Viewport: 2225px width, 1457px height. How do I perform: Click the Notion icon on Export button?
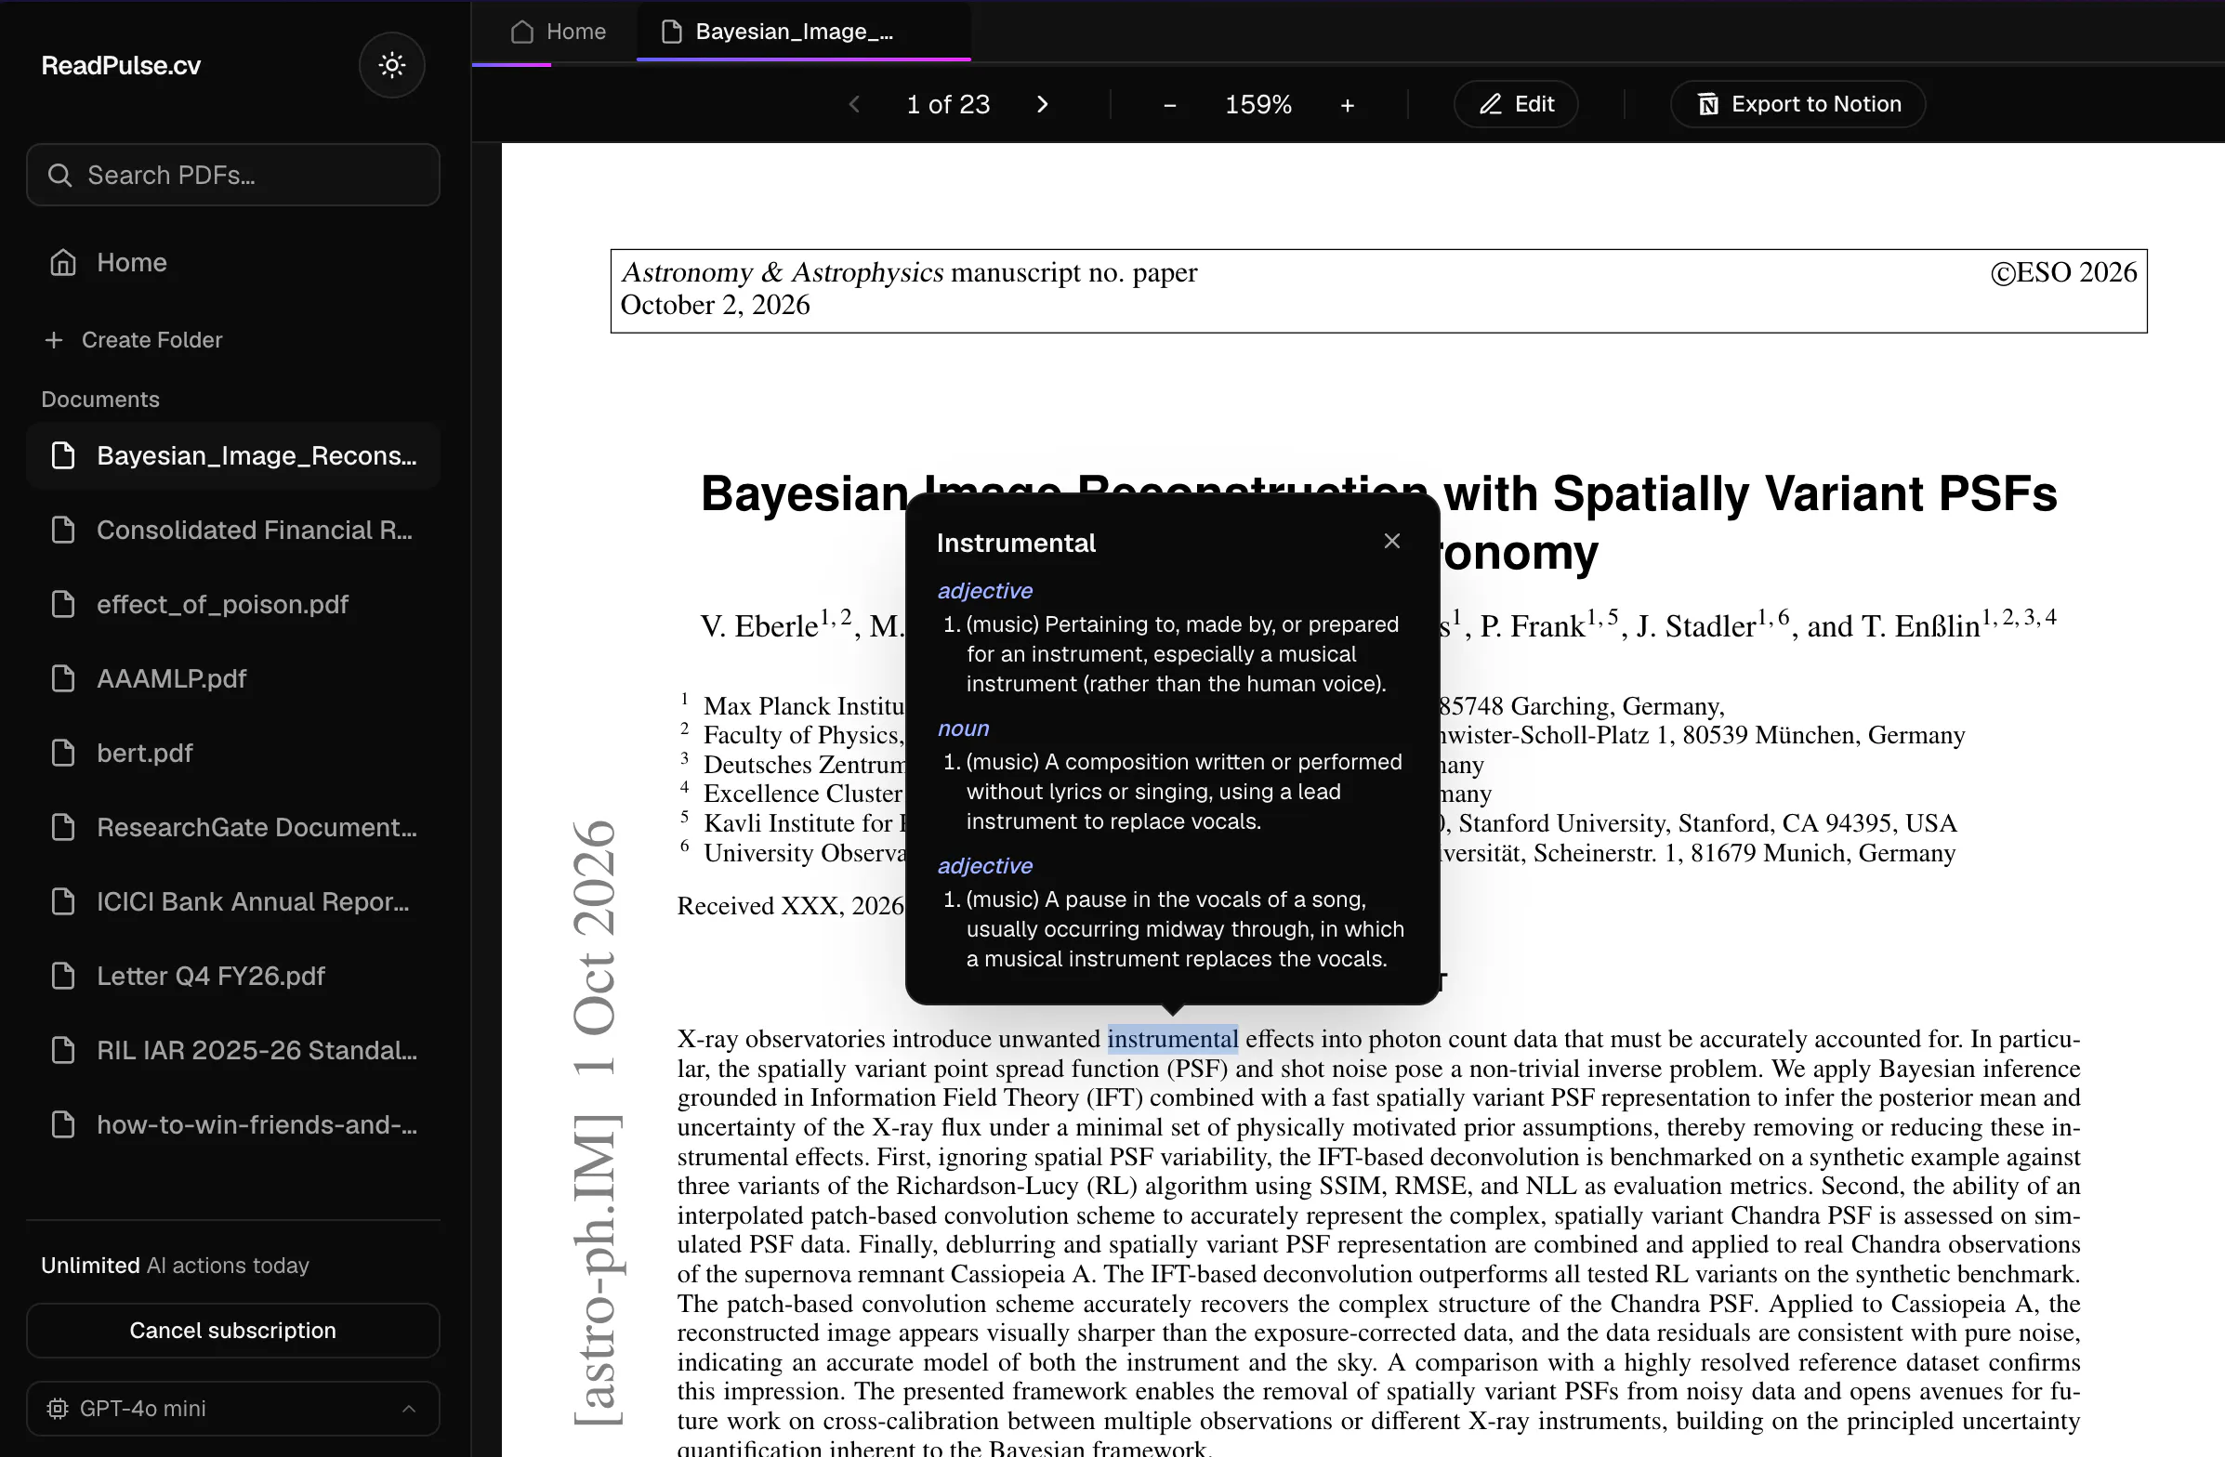(x=1708, y=104)
